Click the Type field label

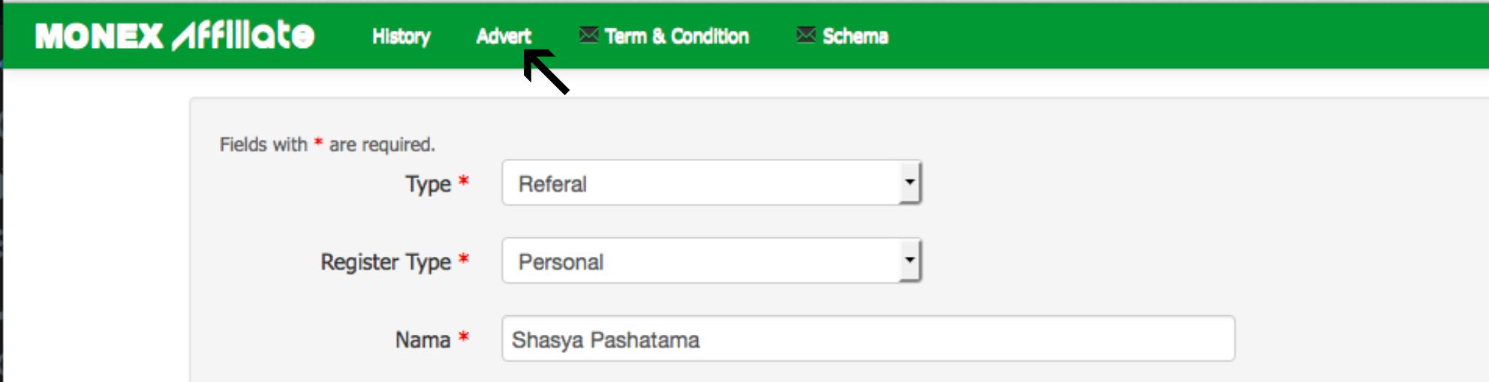(428, 184)
